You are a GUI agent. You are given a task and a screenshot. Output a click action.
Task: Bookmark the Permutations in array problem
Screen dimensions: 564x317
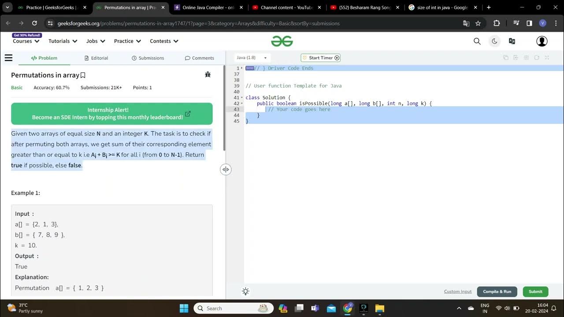coord(83,75)
